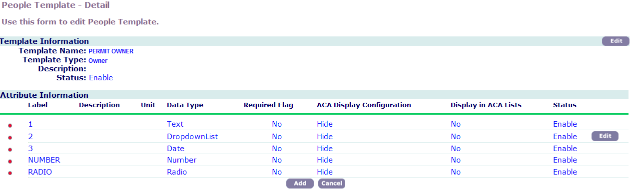The height and width of the screenshot is (191, 633).
Task: Click the ACA Display Configuration column header
Action: pyautogui.click(x=364, y=105)
